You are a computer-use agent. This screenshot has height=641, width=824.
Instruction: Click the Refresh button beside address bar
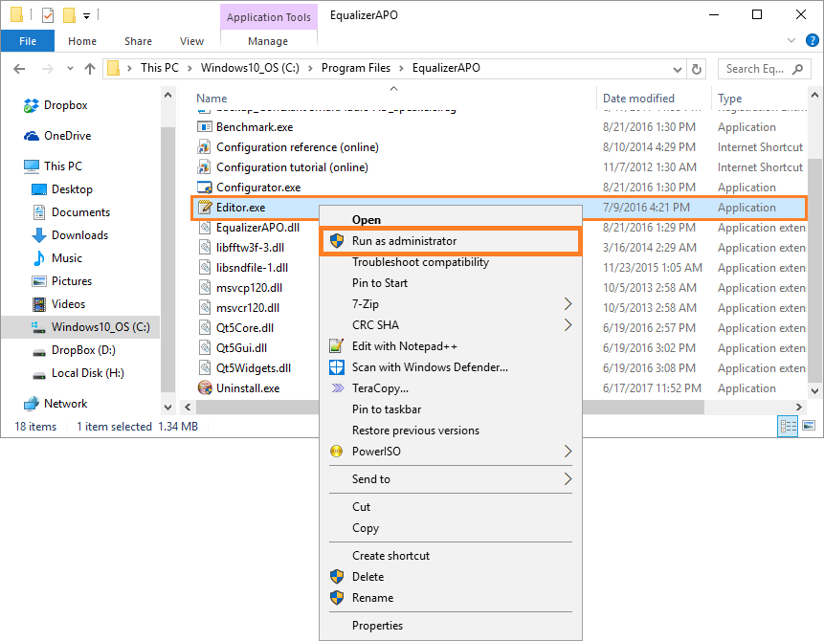[697, 69]
